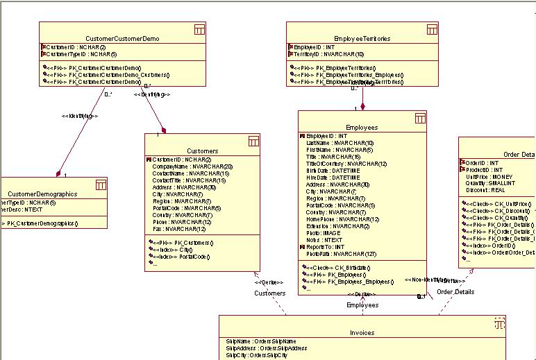The height and width of the screenshot is (360, 536).
Task: Click the Order Details relationship label
Action: click(455, 292)
